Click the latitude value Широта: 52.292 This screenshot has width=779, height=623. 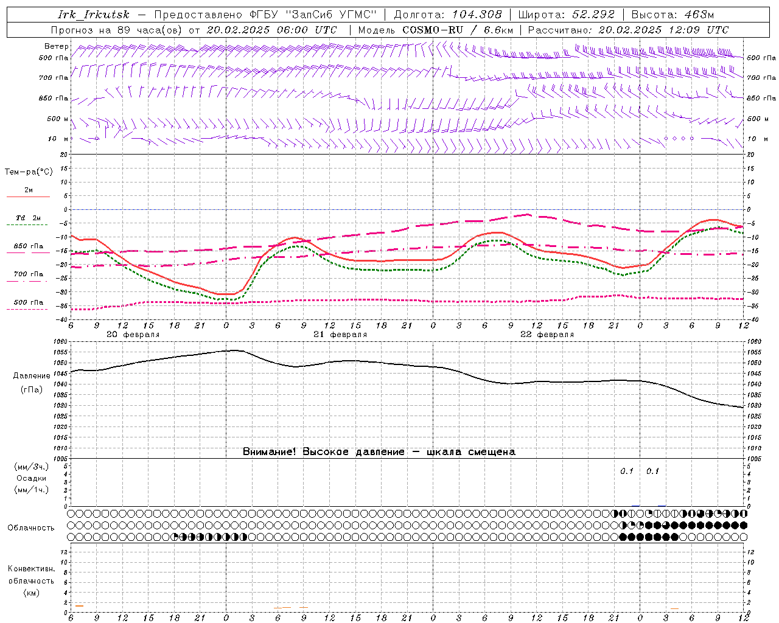pyautogui.click(x=567, y=15)
